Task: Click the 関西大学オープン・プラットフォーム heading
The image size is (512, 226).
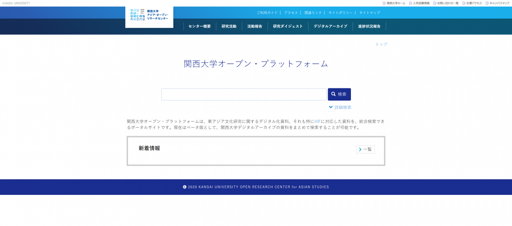Action: [256, 64]
